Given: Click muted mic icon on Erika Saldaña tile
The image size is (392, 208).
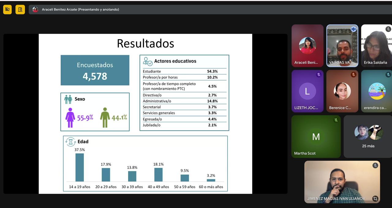Looking at the screenshot, I should [x=388, y=29].
